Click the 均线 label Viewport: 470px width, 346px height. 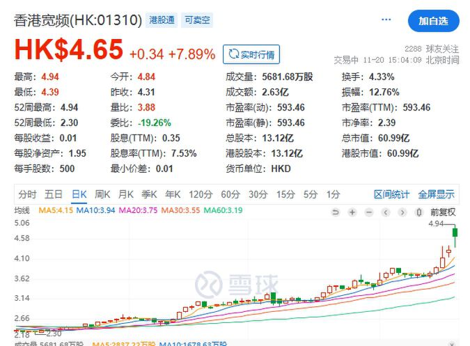(x=22, y=210)
